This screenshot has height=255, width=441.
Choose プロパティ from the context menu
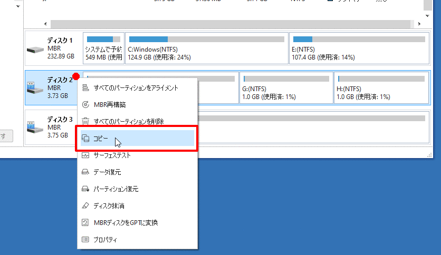click(x=106, y=240)
